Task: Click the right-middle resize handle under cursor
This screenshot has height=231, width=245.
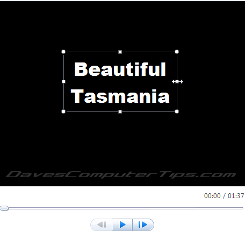Action: click(x=177, y=82)
